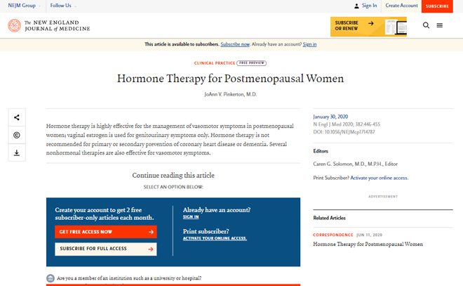This screenshot has height=286, width=463.
Task: Open the share icon in left sidebar
Action: (x=17, y=117)
